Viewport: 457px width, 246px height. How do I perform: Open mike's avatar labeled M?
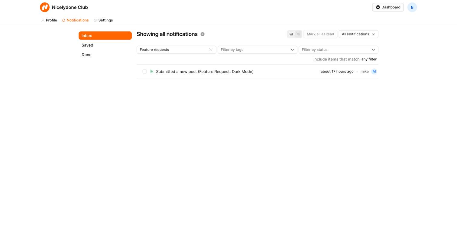coord(374,72)
